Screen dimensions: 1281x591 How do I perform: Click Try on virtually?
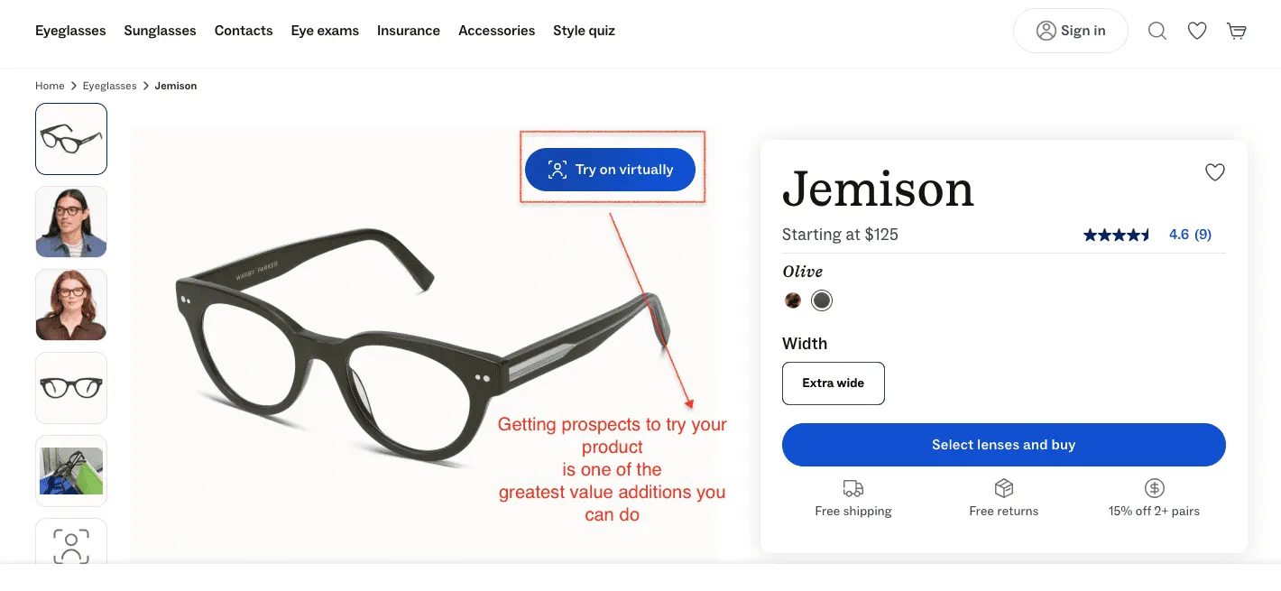[610, 170]
